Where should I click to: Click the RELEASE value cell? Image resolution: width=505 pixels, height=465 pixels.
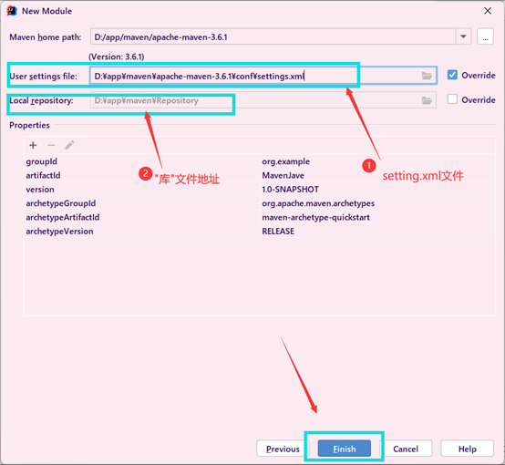pyautogui.click(x=376, y=231)
